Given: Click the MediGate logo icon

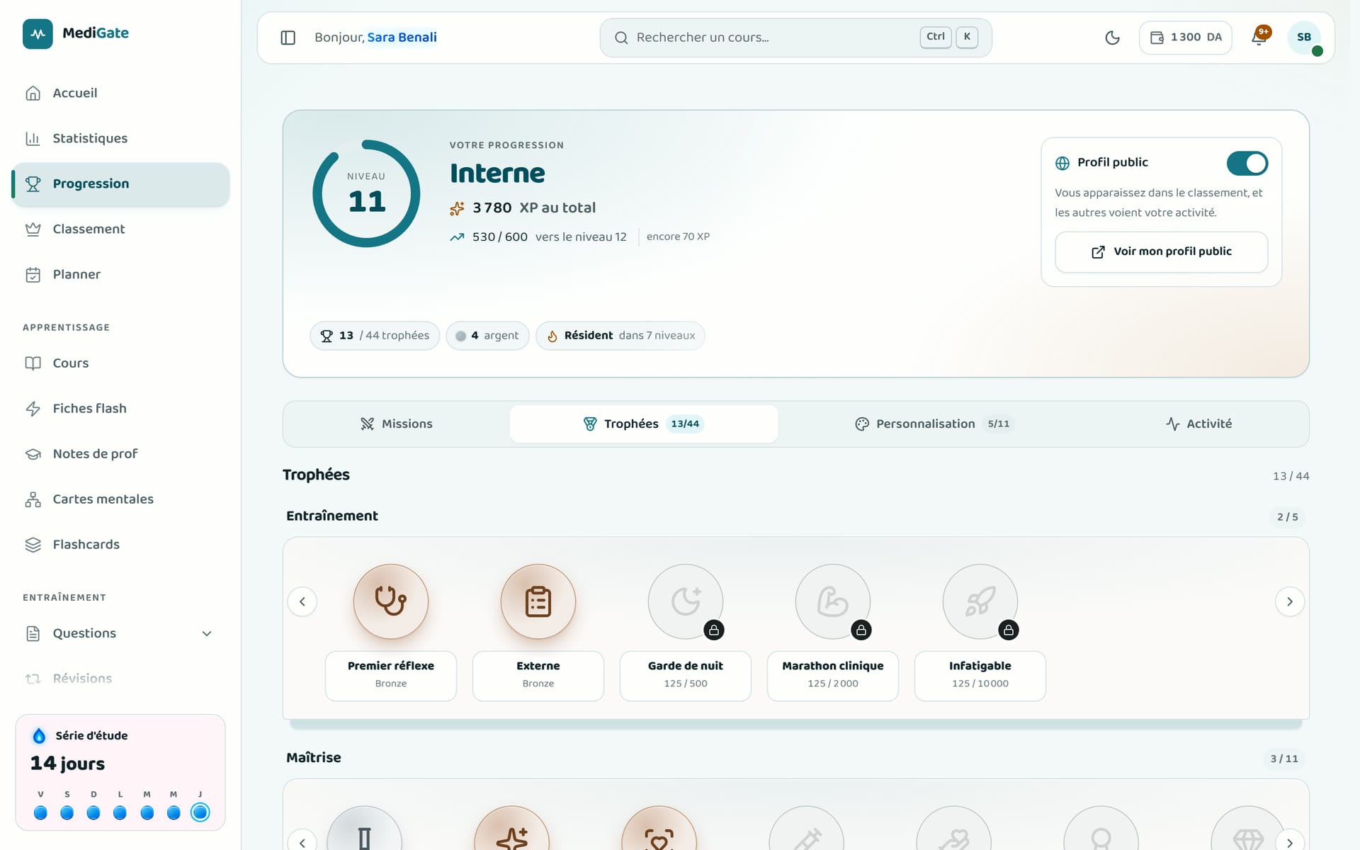Looking at the screenshot, I should (x=38, y=33).
